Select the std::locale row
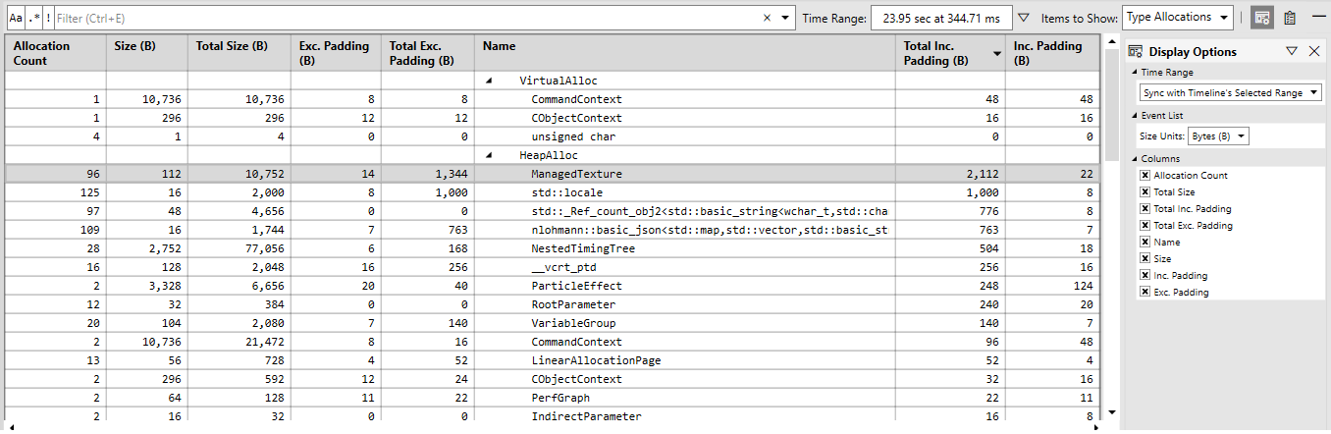The height and width of the screenshot is (434, 1331). coord(552,192)
